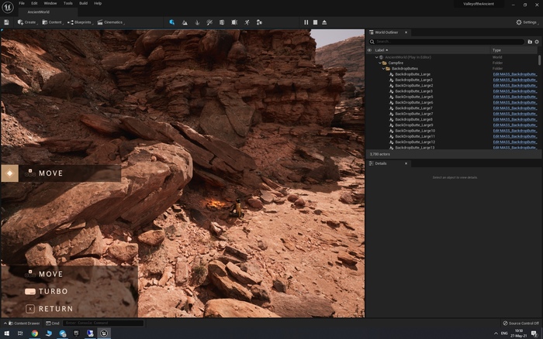Screen dimensions: 543x339
Task: Open the Content Drawer
Action: click(x=23, y=323)
